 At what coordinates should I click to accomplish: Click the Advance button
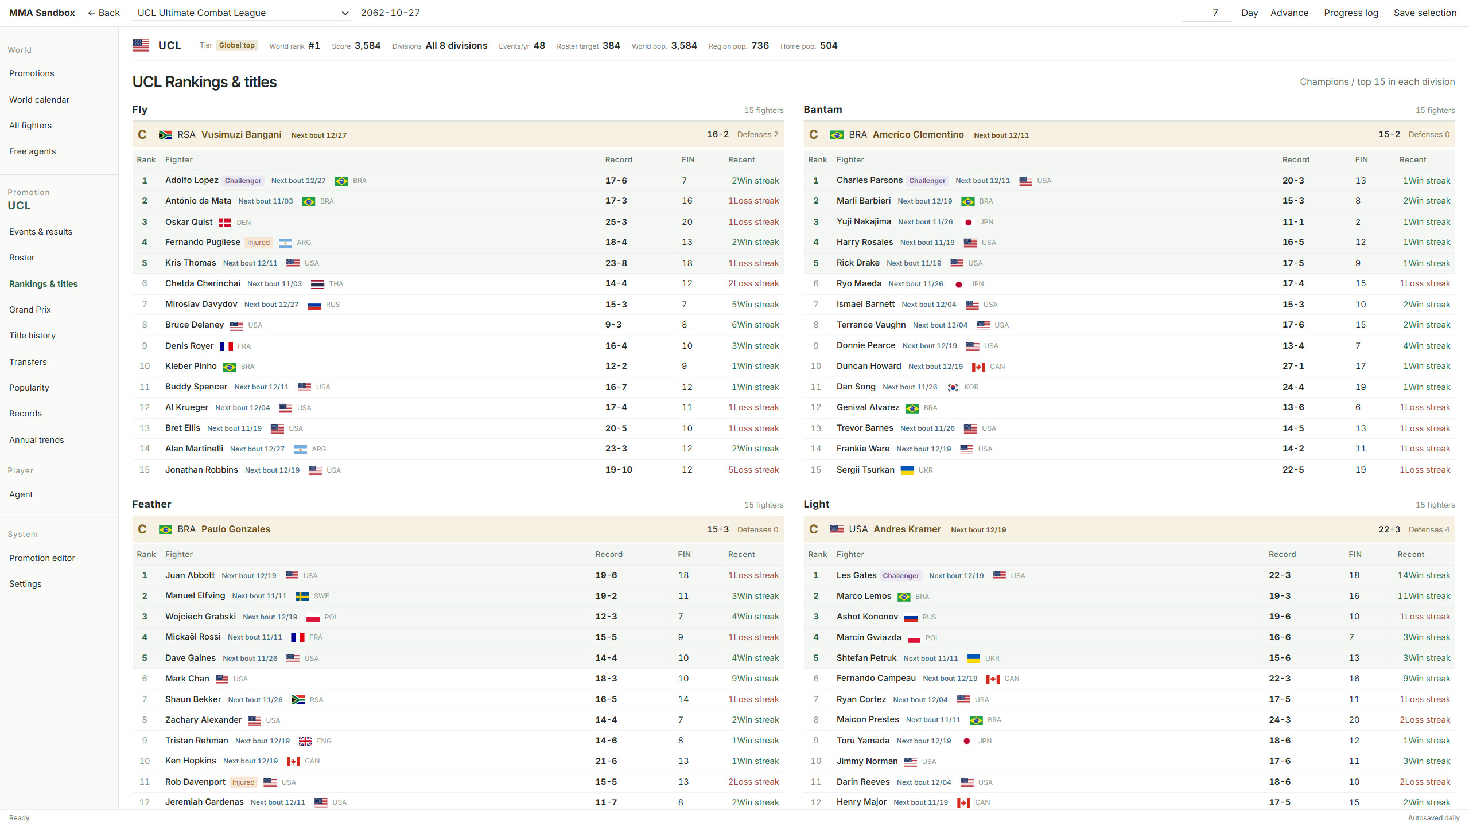(1289, 13)
